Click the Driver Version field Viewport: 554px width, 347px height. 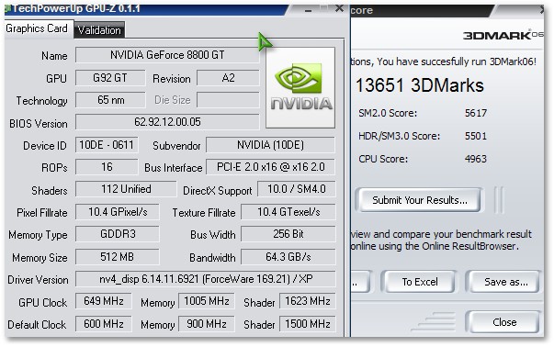(205, 279)
